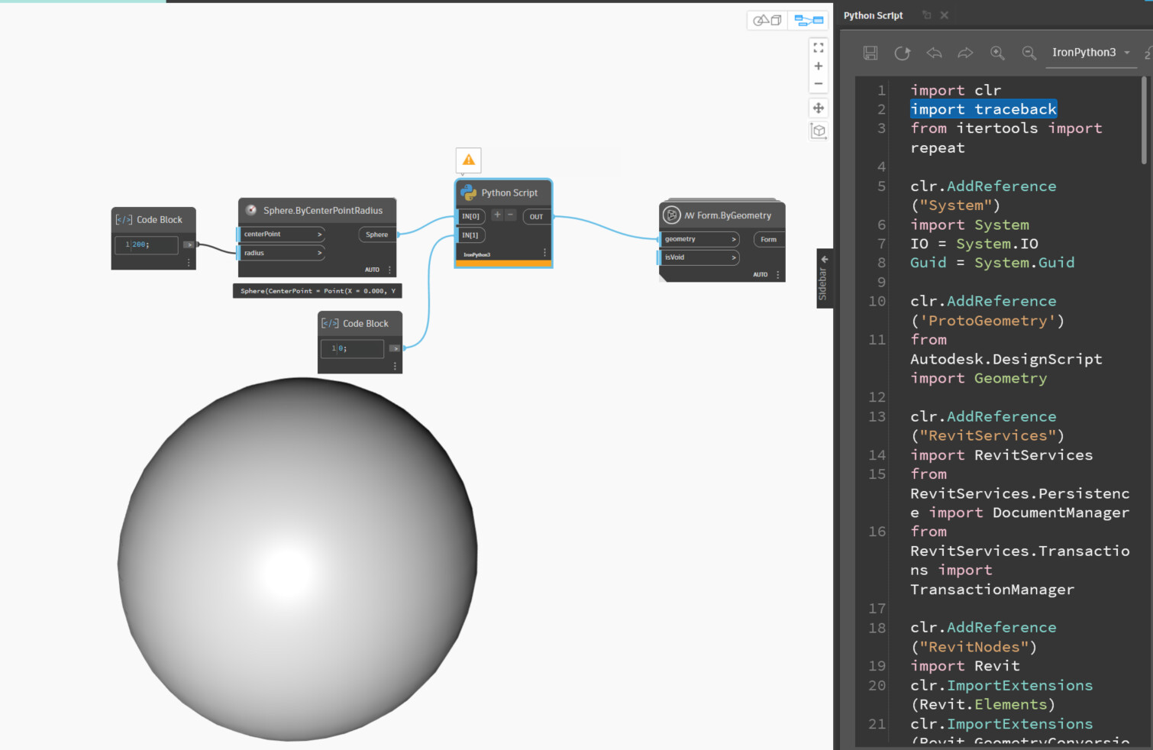1153x750 pixels.
Task: Click the zoom to fit icon
Action: [x=819, y=47]
